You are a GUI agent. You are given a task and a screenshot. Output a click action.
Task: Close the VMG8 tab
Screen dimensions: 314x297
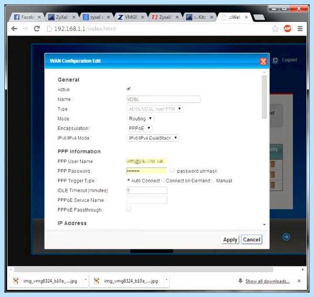point(142,17)
